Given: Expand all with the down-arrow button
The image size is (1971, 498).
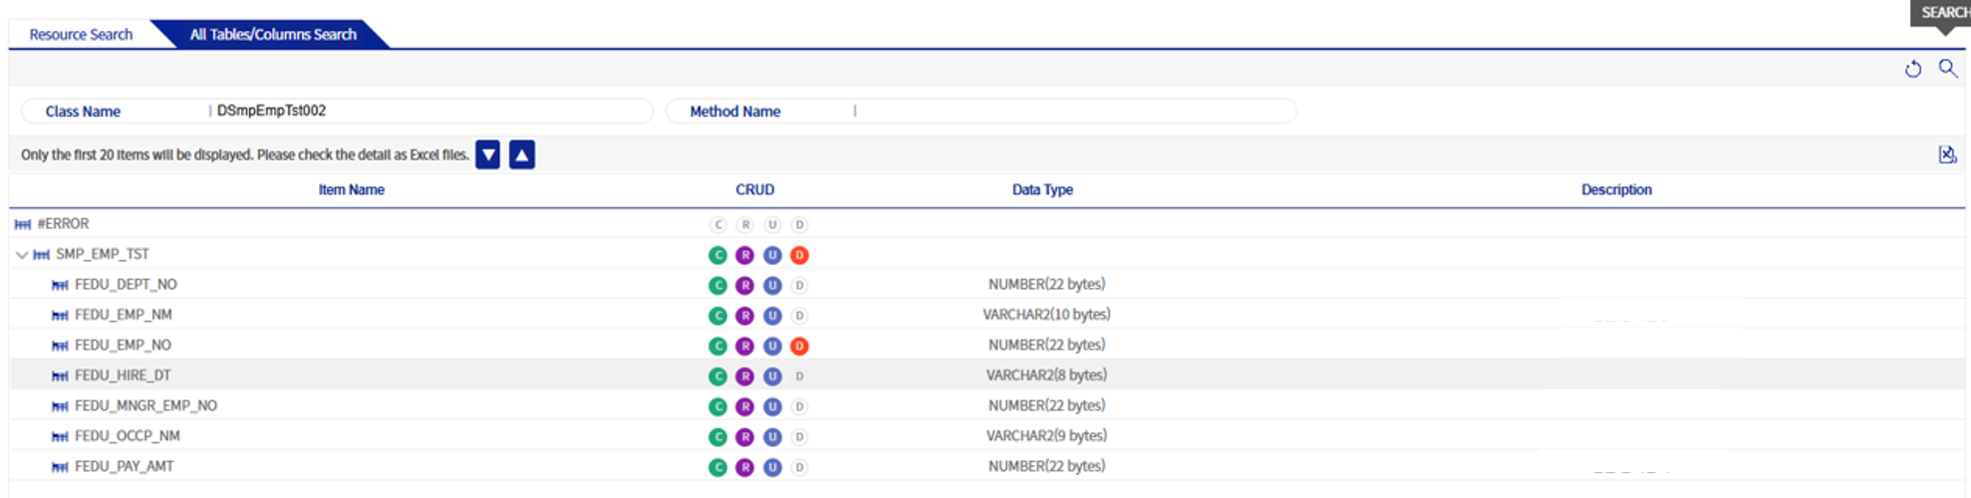Looking at the screenshot, I should (x=487, y=155).
